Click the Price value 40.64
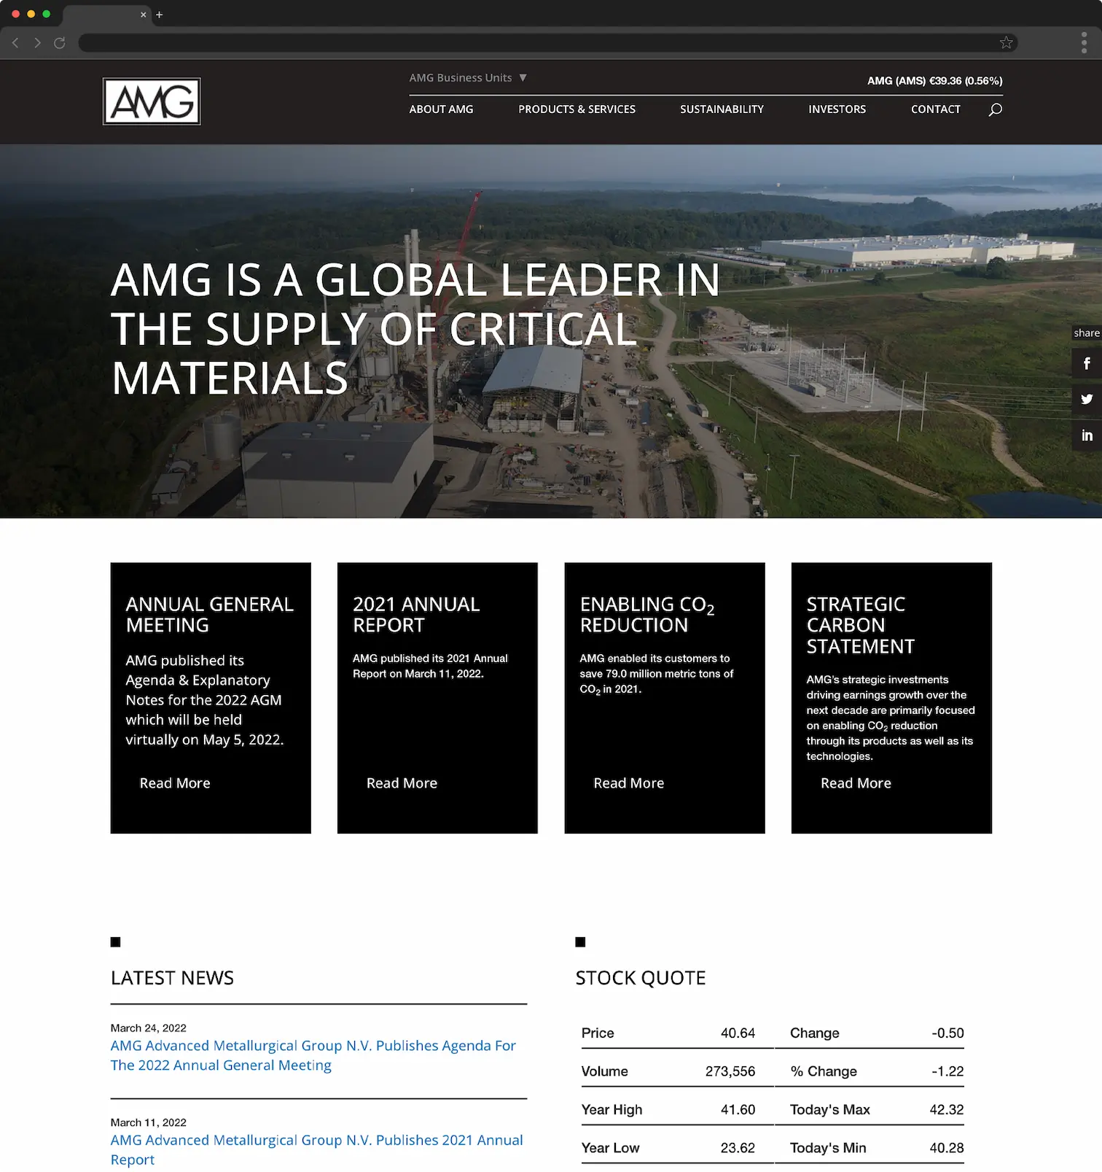1102x1172 pixels. 738,1033
